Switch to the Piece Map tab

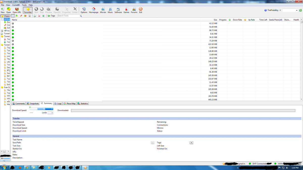[69, 104]
